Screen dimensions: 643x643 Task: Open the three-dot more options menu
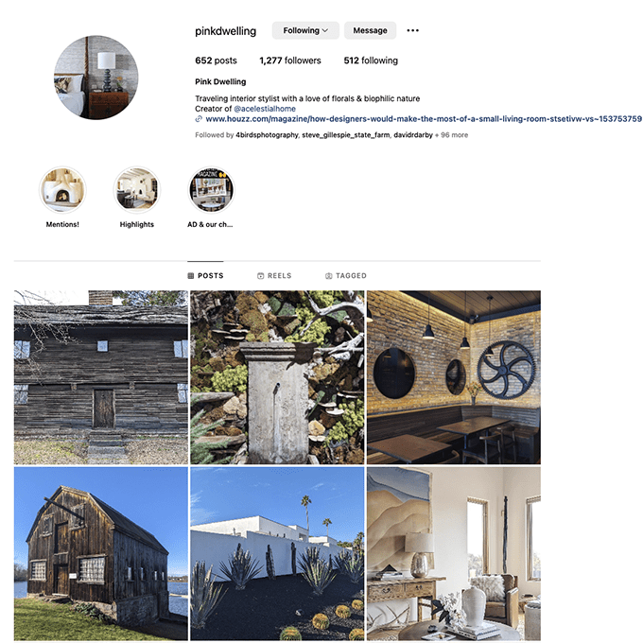(x=412, y=30)
